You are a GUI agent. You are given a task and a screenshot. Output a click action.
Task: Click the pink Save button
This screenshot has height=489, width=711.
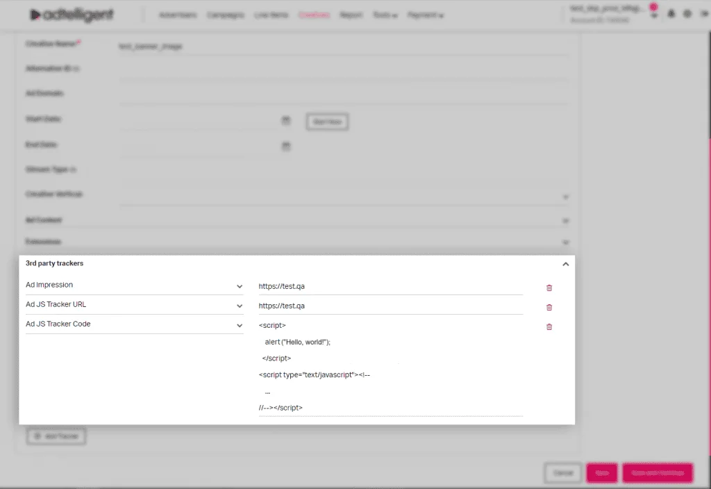(602, 472)
